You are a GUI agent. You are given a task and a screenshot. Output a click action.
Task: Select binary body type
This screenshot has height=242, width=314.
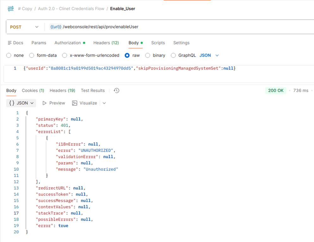click(148, 55)
